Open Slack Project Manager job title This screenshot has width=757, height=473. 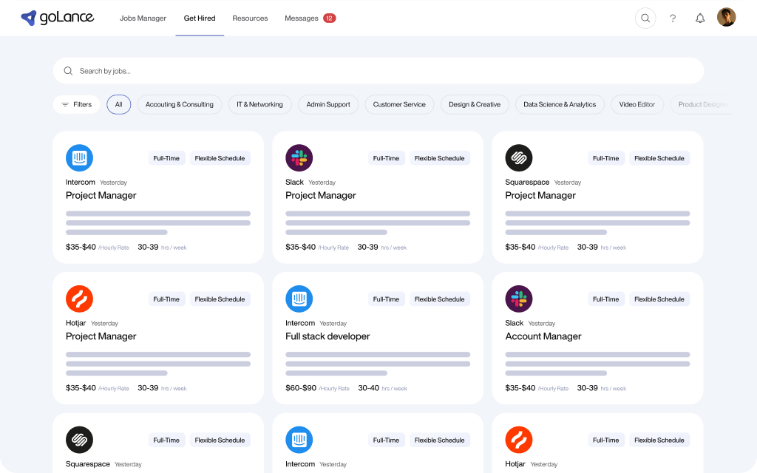(321, 195)
